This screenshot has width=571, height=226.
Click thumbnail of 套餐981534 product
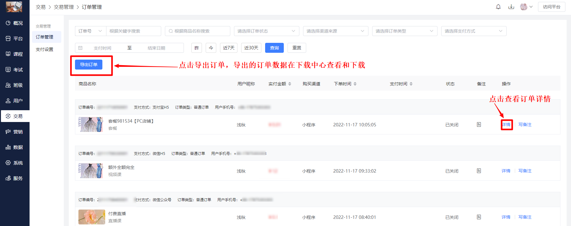(x=91, y=124)
